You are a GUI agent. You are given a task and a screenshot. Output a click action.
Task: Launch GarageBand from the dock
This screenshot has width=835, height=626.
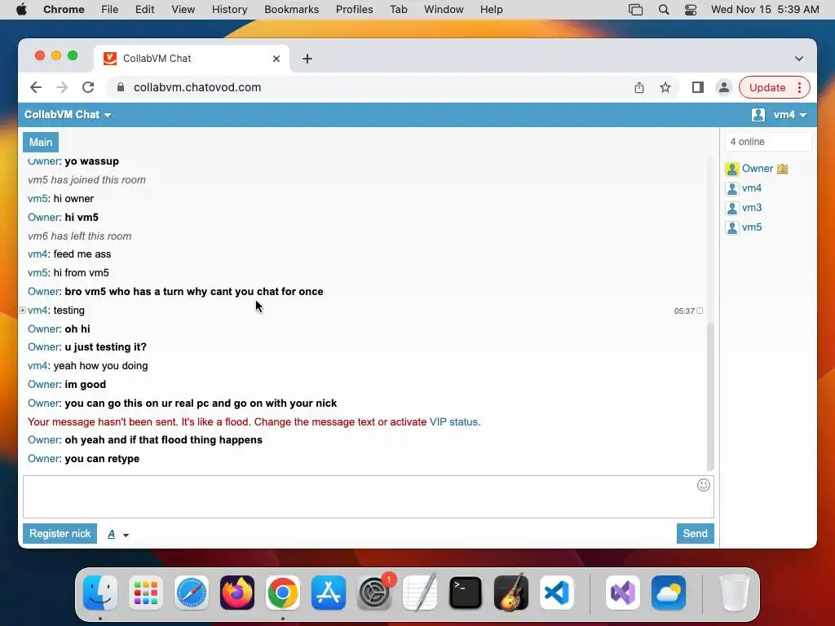click(x=511, y=593)
